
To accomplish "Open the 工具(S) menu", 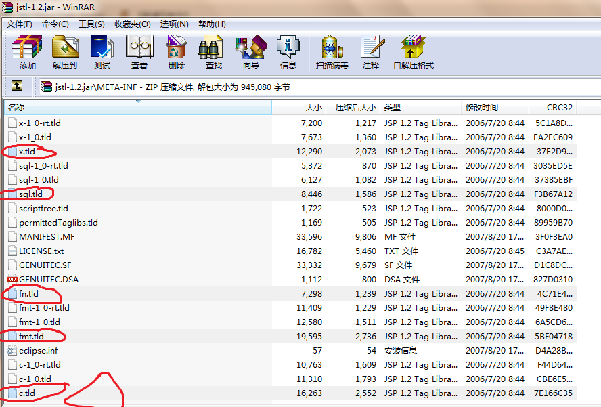I will [x=91, y=24].
